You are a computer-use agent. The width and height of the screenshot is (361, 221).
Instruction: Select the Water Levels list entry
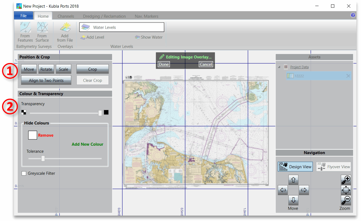pyautogui.click(x=122, y=27)
